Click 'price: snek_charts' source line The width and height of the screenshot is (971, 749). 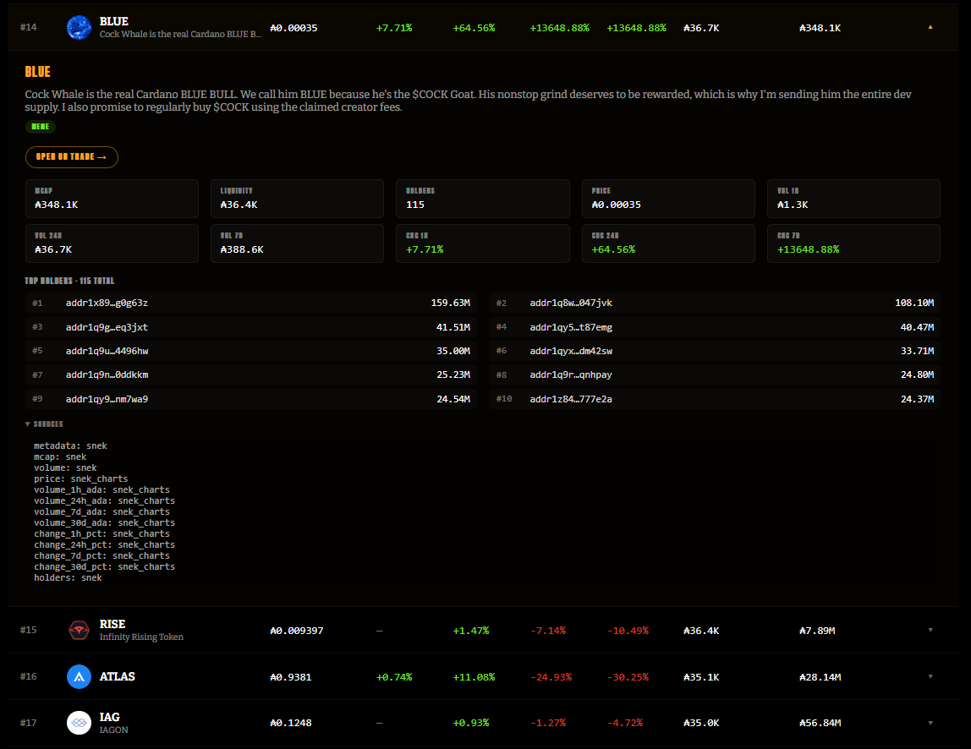pos(81,478)
